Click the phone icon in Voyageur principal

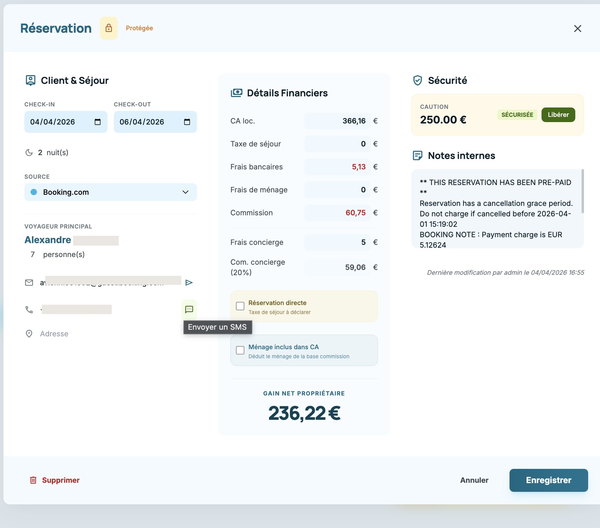point(29,309)
